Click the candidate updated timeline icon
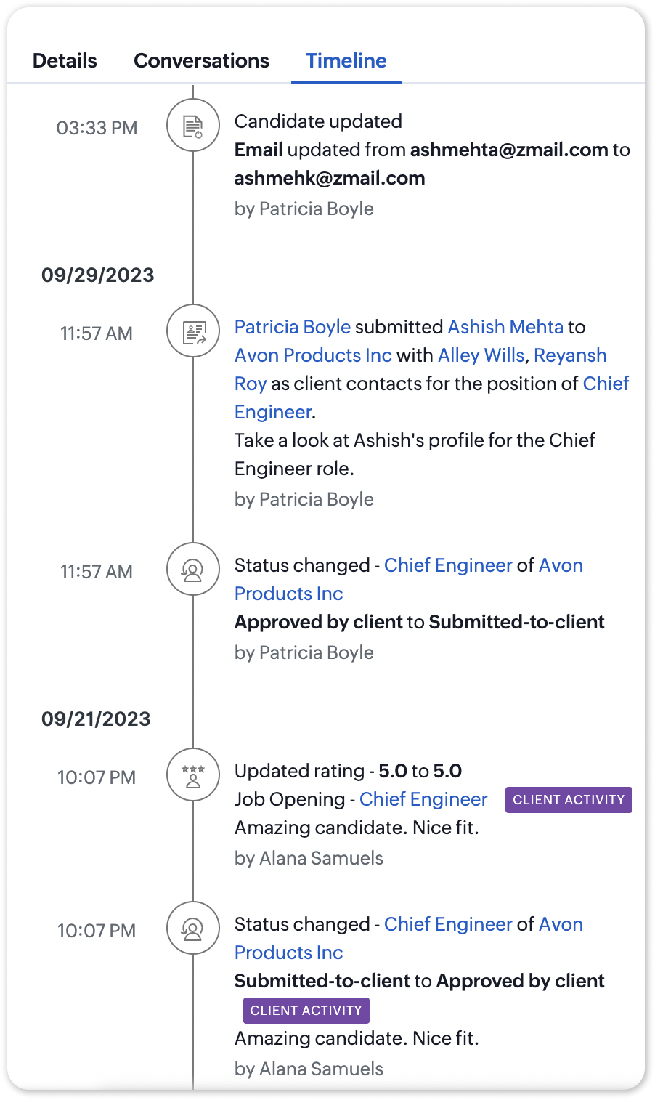The height and width of the screenshot is (1100, 655). coord(193,126)
